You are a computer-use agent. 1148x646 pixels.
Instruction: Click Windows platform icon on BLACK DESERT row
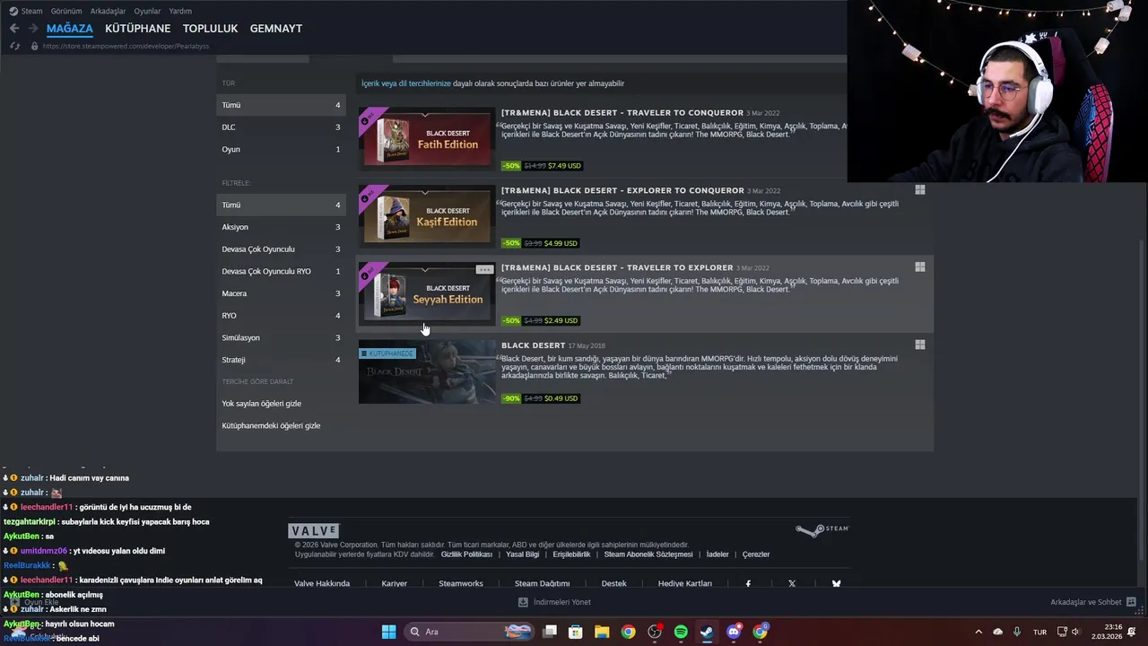[x=919, y=345]
